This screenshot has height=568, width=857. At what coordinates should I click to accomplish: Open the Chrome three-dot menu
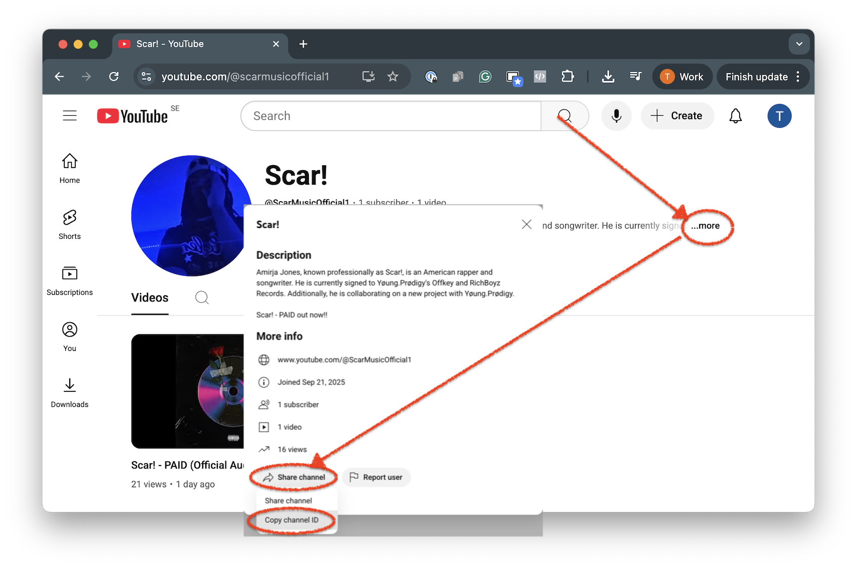(798, 77)
